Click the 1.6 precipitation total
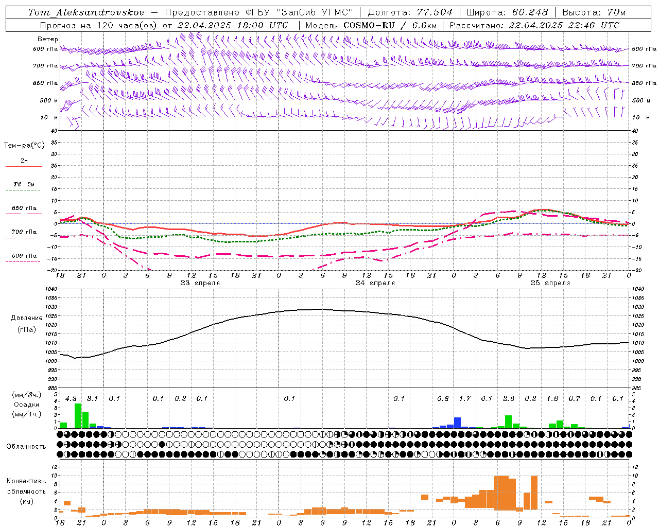 point(552,398)
